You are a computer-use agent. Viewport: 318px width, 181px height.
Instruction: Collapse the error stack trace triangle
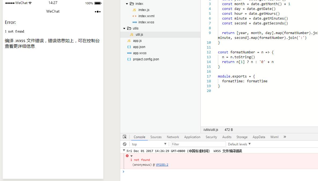coord(131,156)
